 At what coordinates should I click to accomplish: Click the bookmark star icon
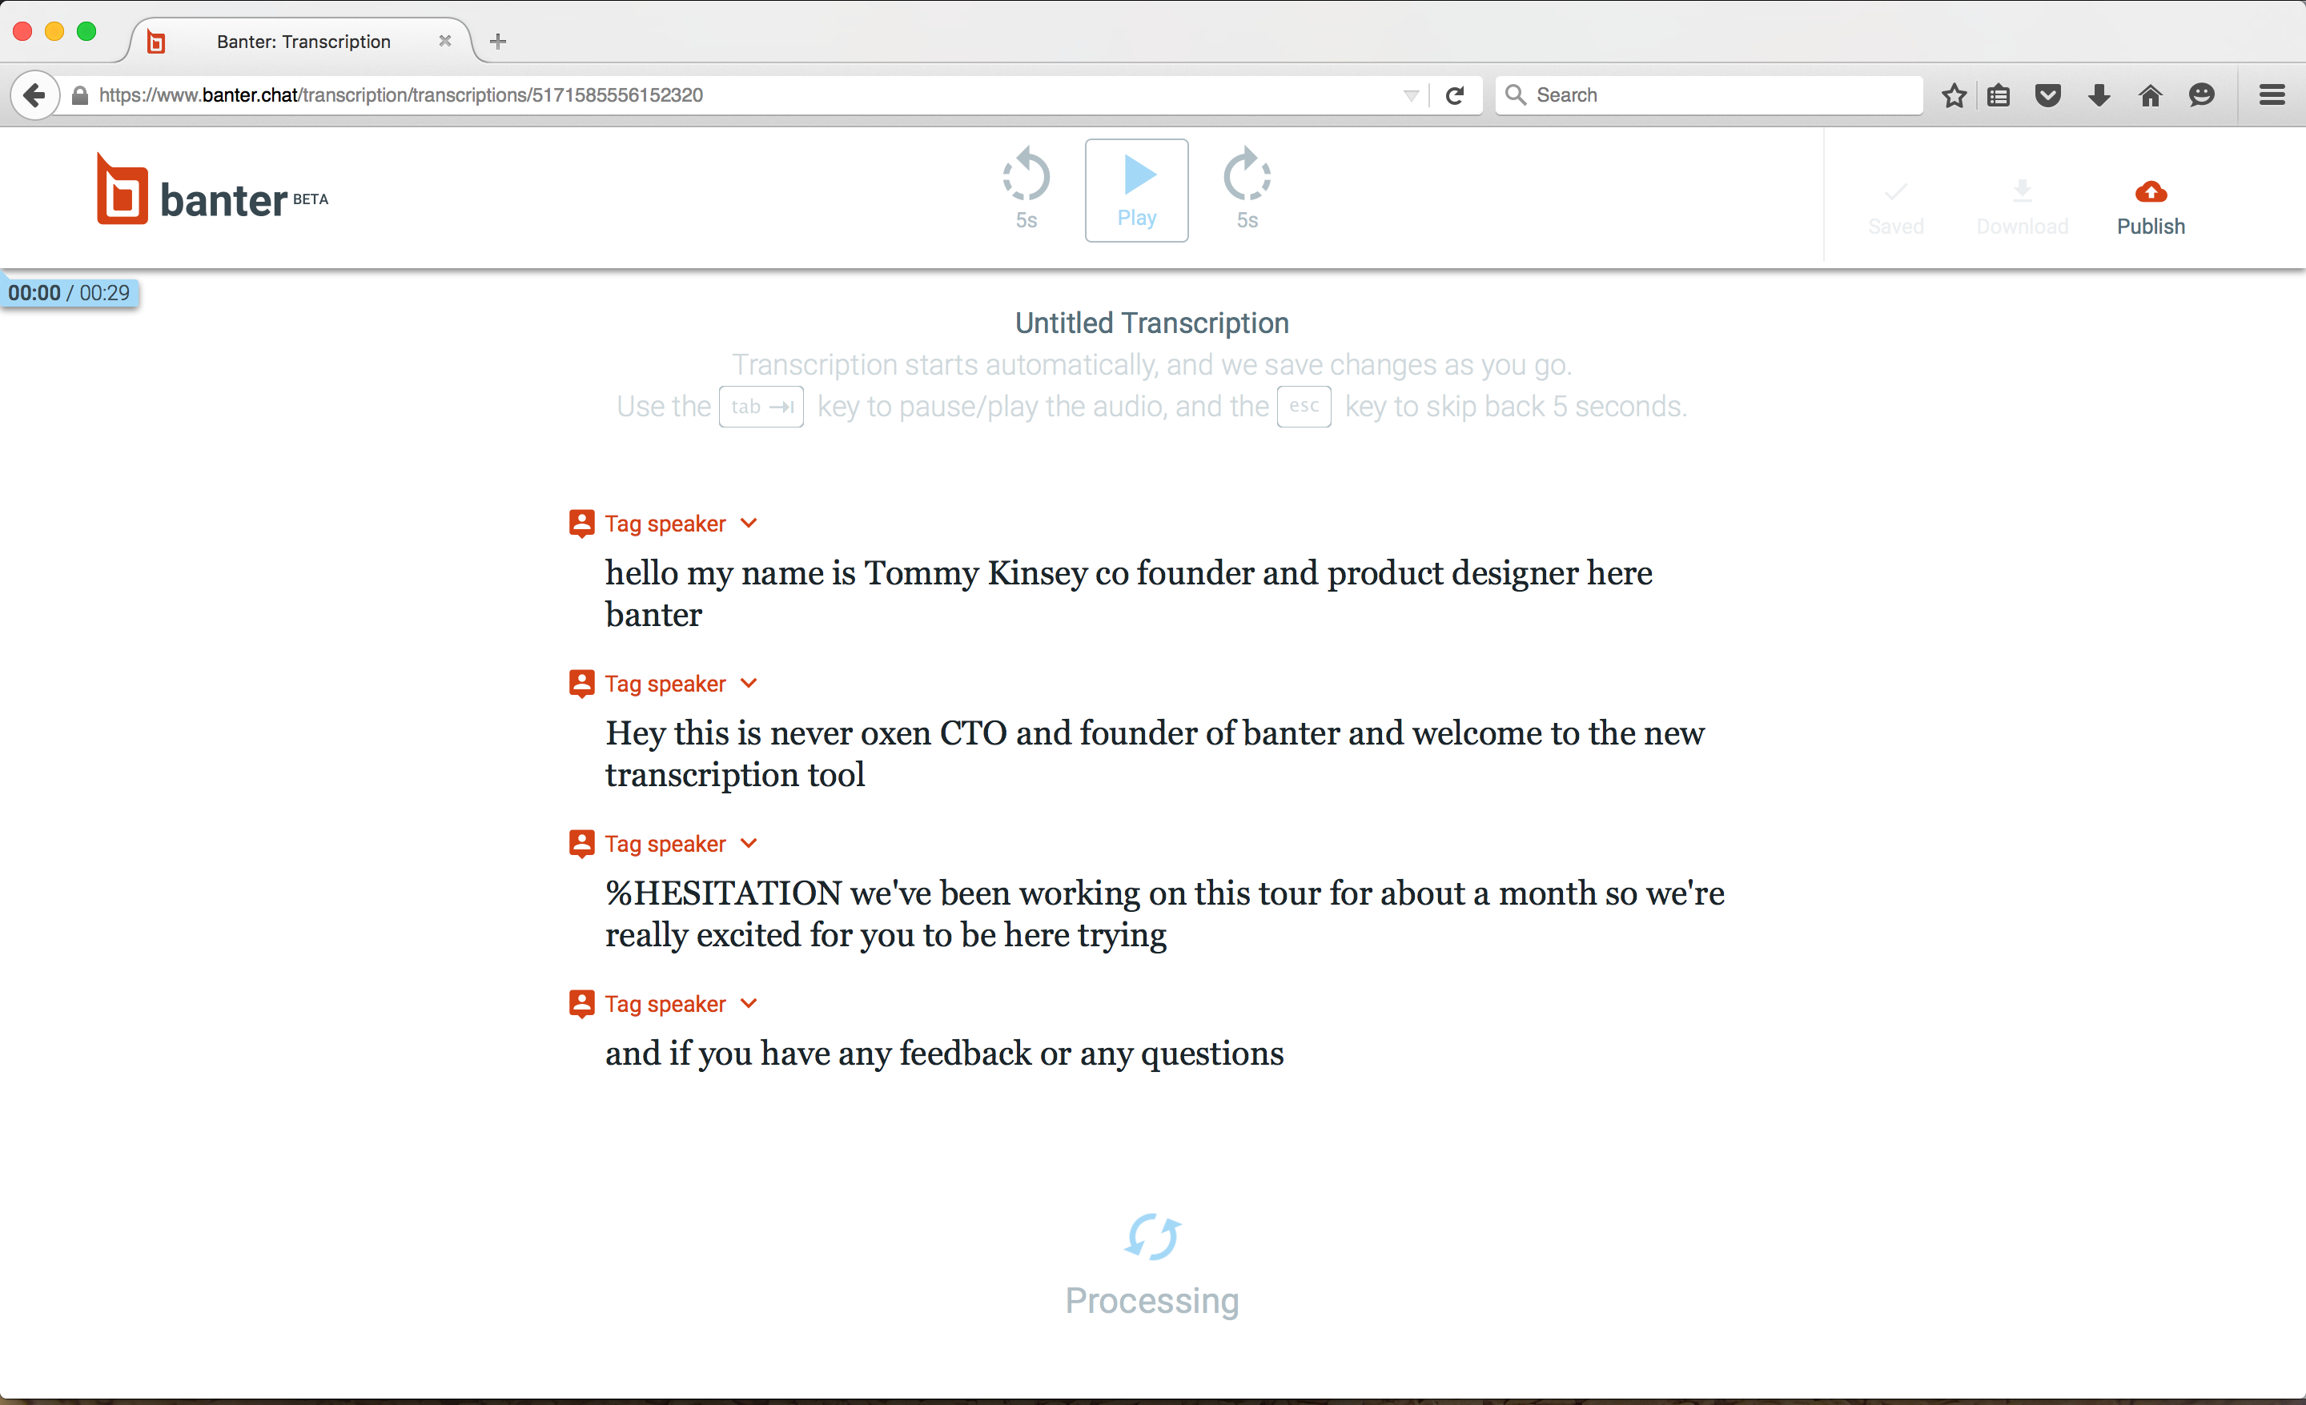[1953, 95]
